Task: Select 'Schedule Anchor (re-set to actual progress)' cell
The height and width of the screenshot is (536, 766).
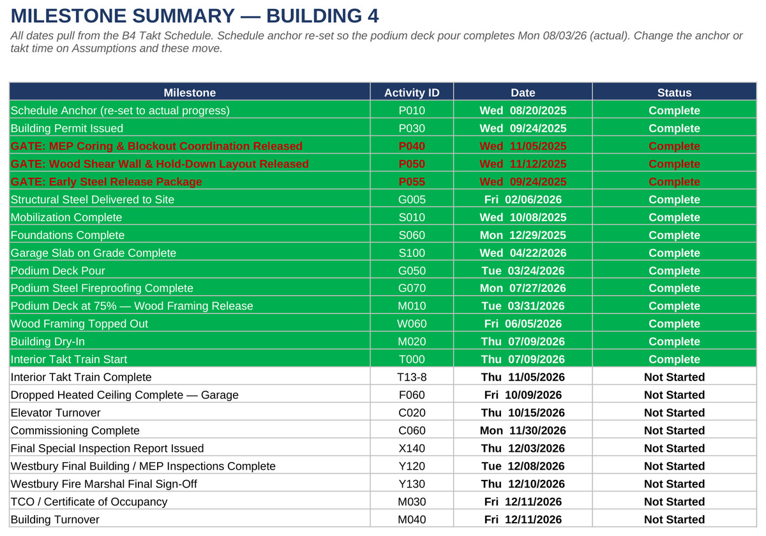Action: point(190,110)
